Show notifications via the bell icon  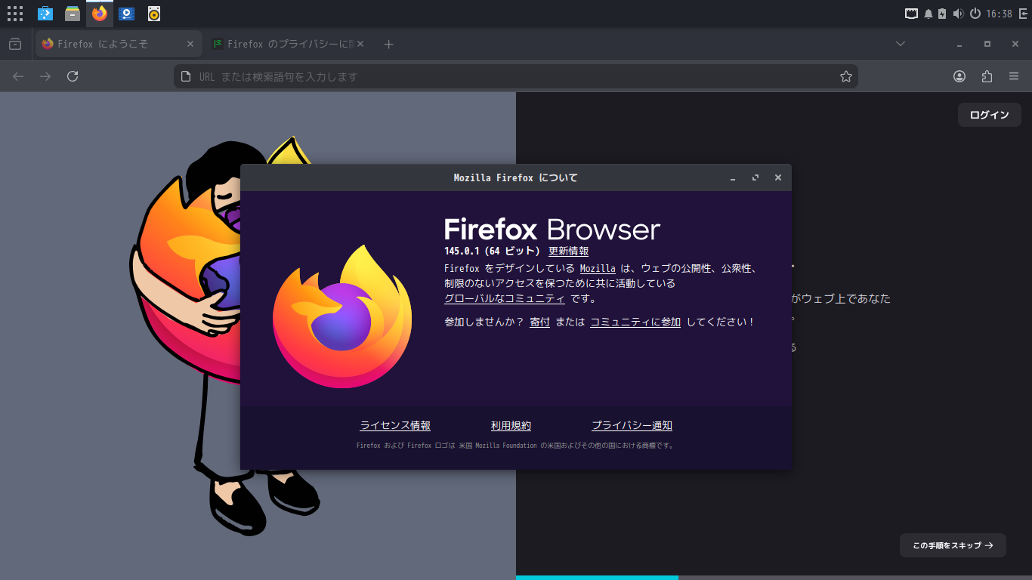click(x=928, y=14)
